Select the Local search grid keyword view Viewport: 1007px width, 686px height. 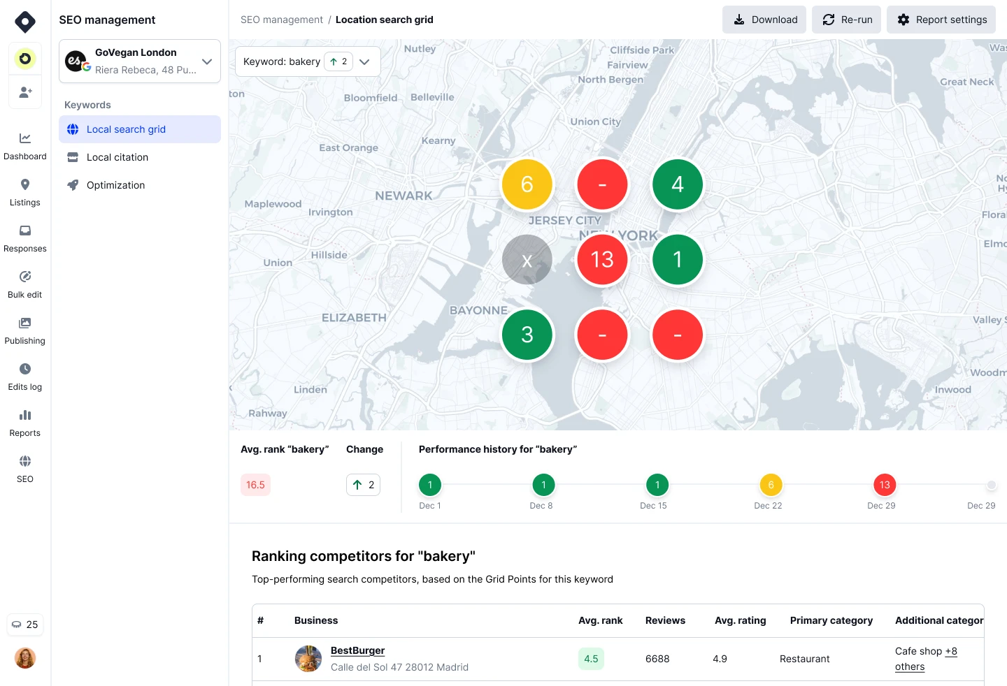point(126,129)
